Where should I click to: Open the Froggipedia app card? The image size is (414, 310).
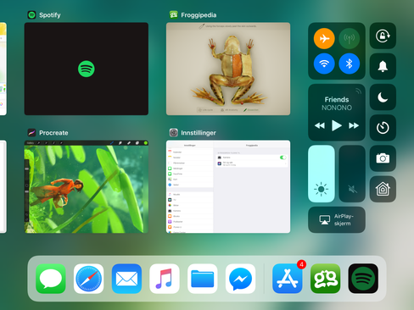pyautogui.click(x=228, y=69)
